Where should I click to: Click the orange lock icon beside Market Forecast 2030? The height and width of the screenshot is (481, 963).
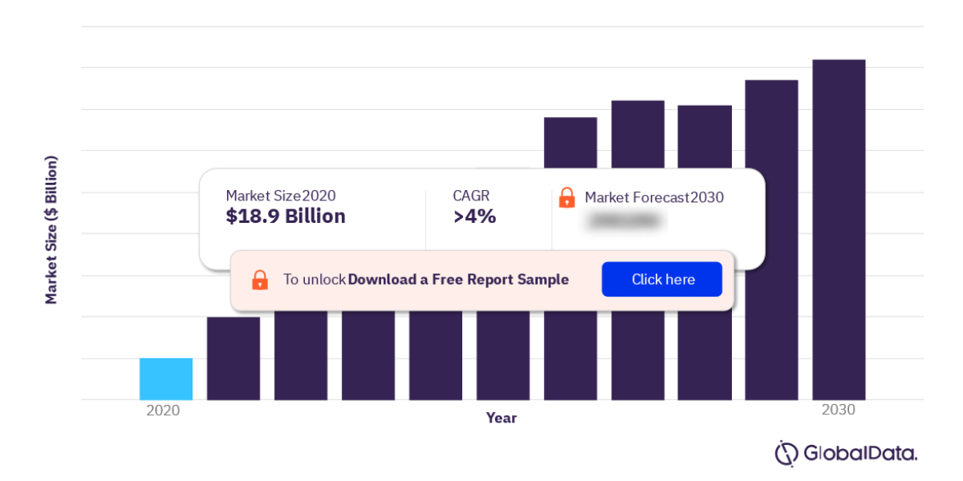tap(567, 197)
